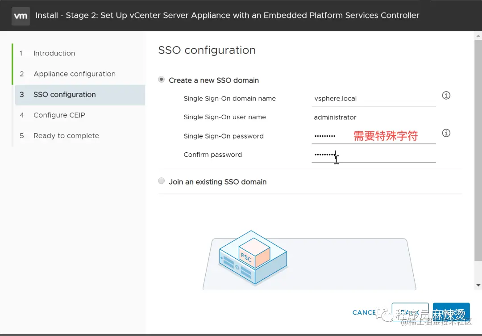This screenshot has width=482, height=336.
Task: Open info icon beside domain name field
Action: 446,95
